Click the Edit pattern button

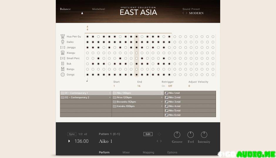tap(148, 134)
